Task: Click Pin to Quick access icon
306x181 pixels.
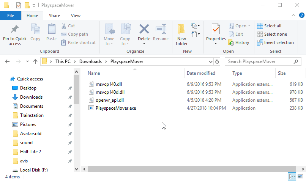Action: click(x=15, y=30)
